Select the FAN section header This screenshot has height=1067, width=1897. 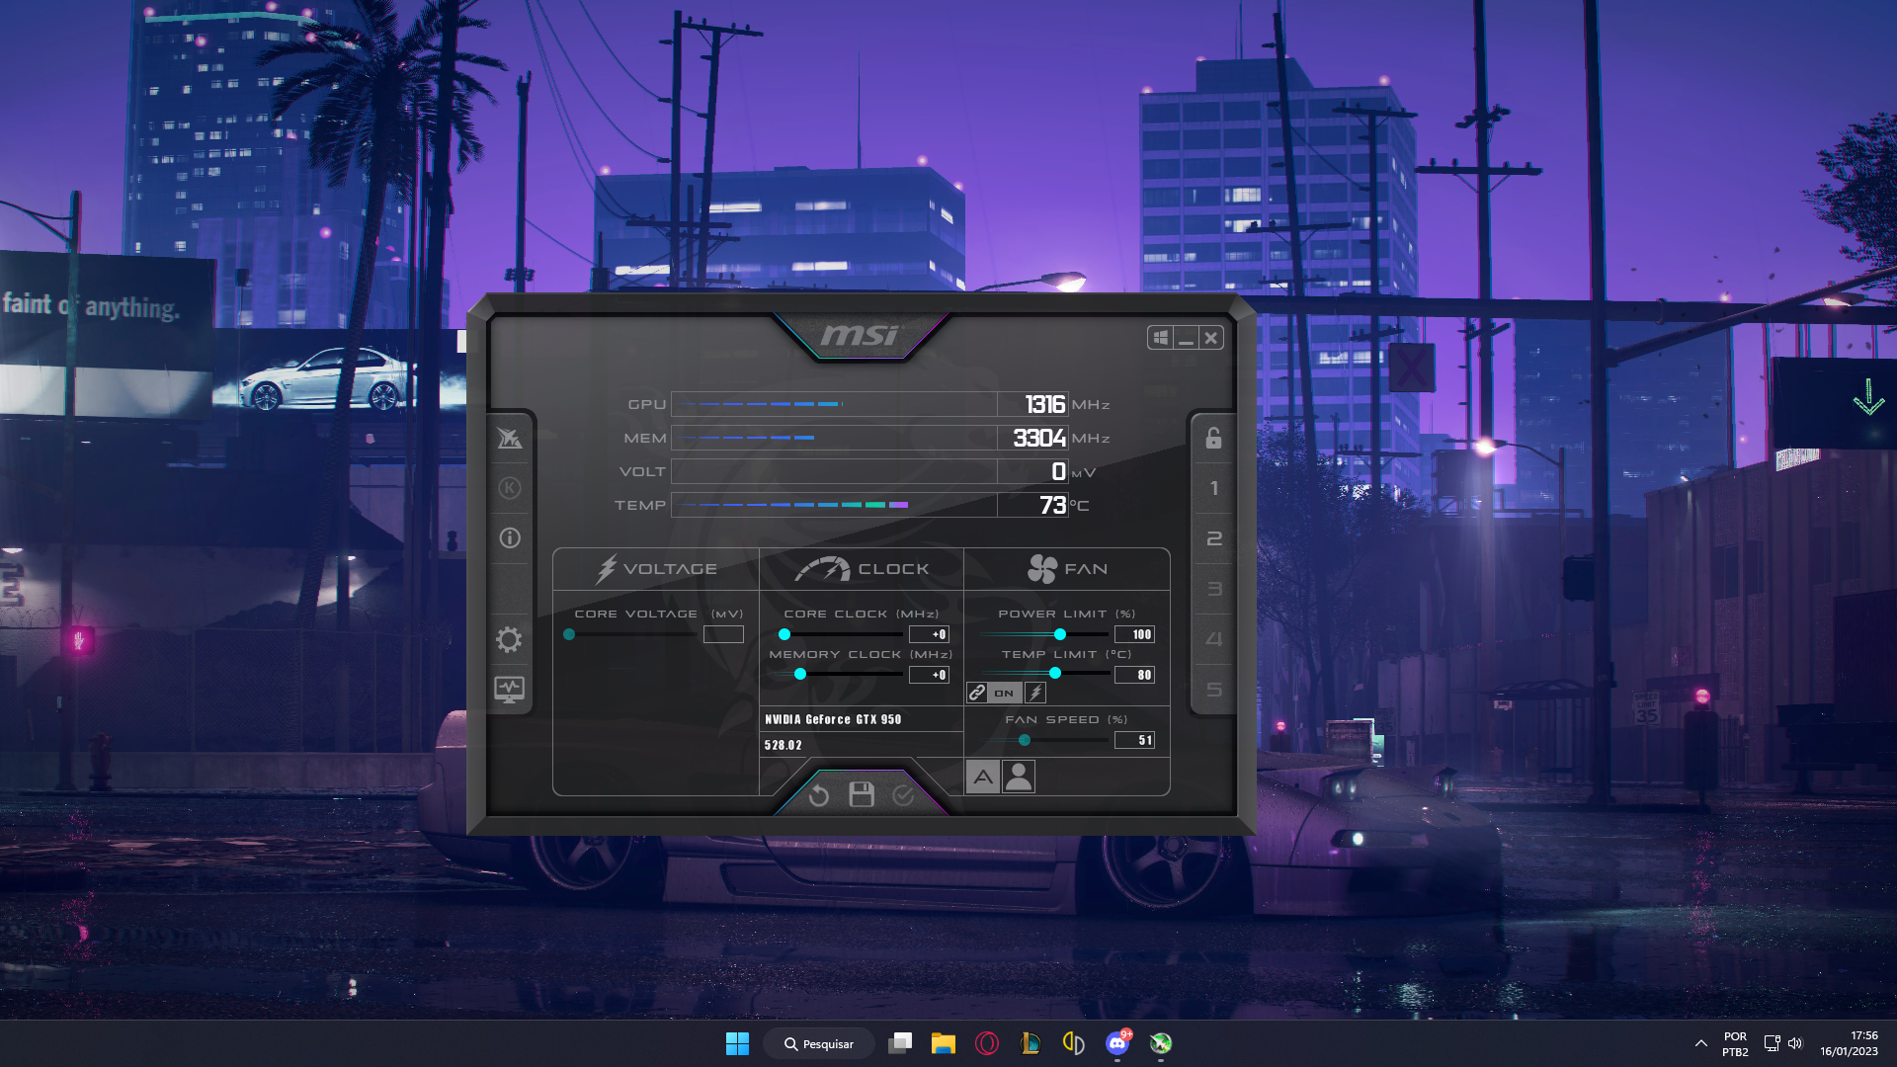click(1067, 569)
